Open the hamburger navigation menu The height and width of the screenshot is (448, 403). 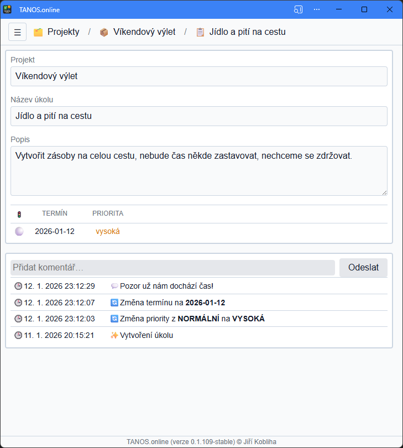coord(17,32)
